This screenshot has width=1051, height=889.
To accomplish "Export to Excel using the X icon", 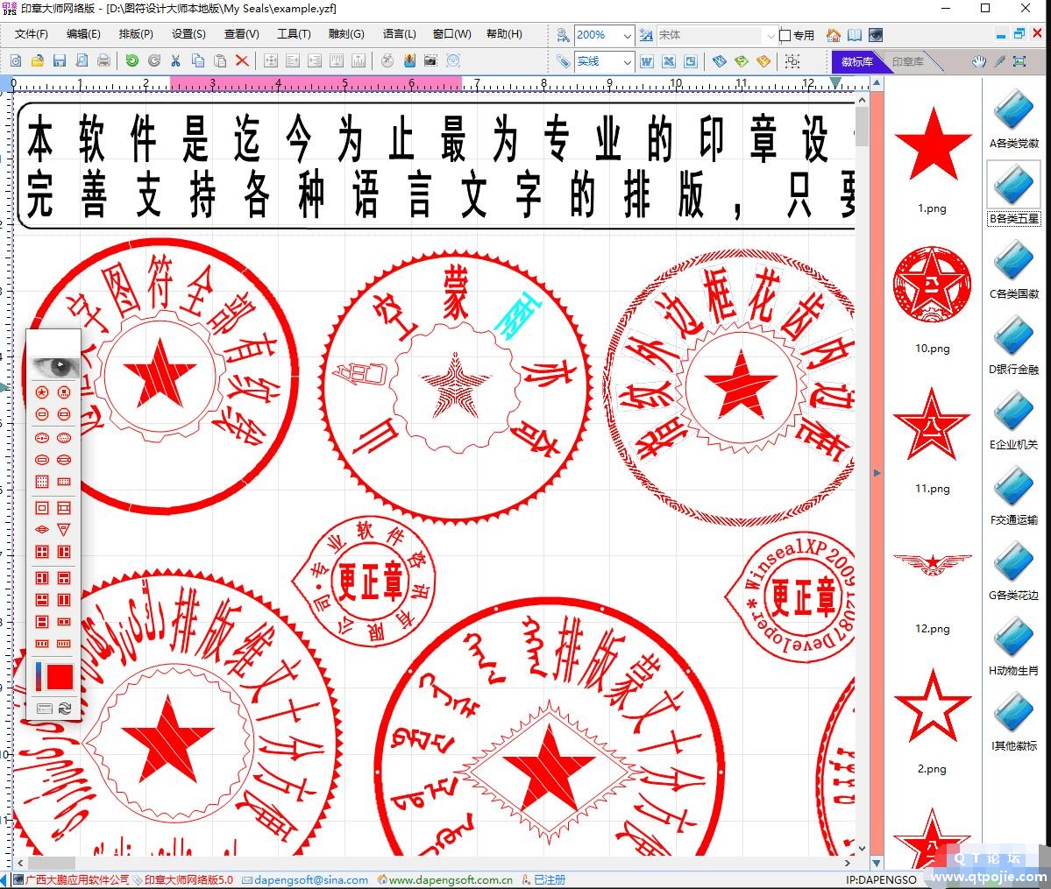I will click(x=669, y=61).
